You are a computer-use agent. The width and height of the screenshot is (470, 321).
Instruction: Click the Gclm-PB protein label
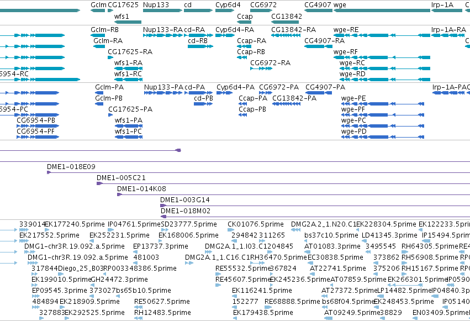[x=108, y=98]
